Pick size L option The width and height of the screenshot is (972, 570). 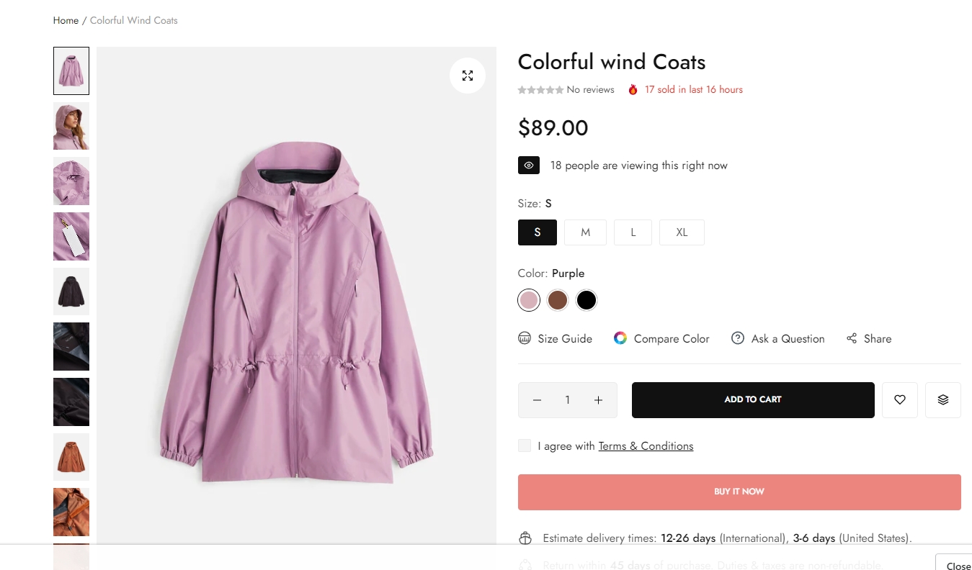coord(633,232)
